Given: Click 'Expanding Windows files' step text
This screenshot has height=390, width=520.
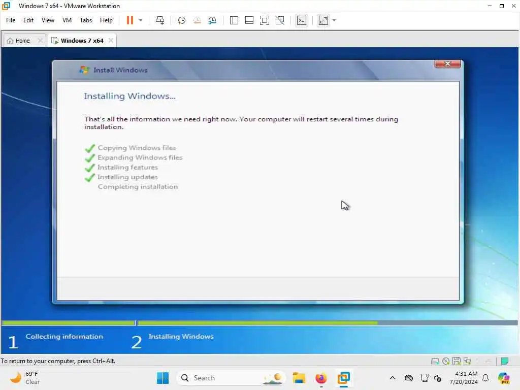Looking at the screenshot, I should 140,157.
